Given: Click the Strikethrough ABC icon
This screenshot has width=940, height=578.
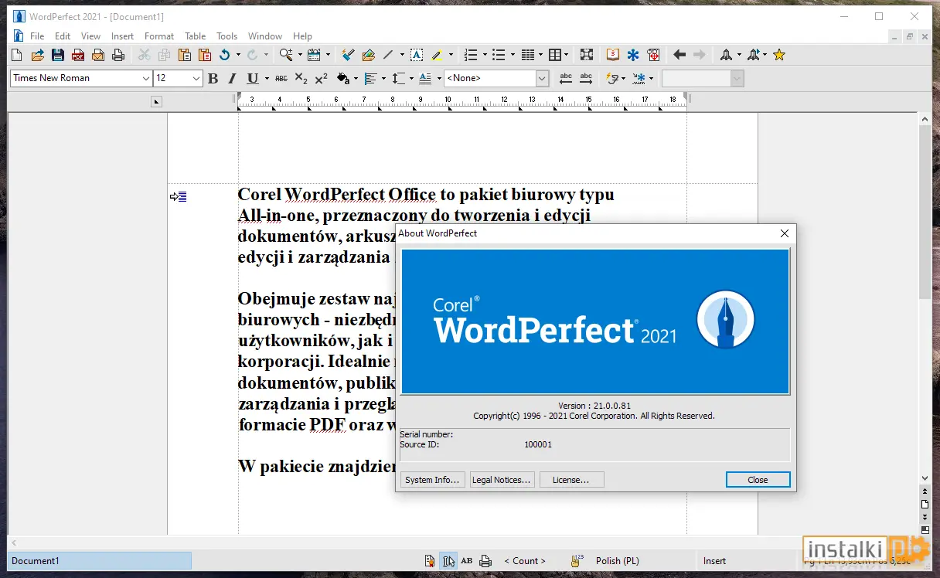Looking at the screenshot, I should 281,78.
